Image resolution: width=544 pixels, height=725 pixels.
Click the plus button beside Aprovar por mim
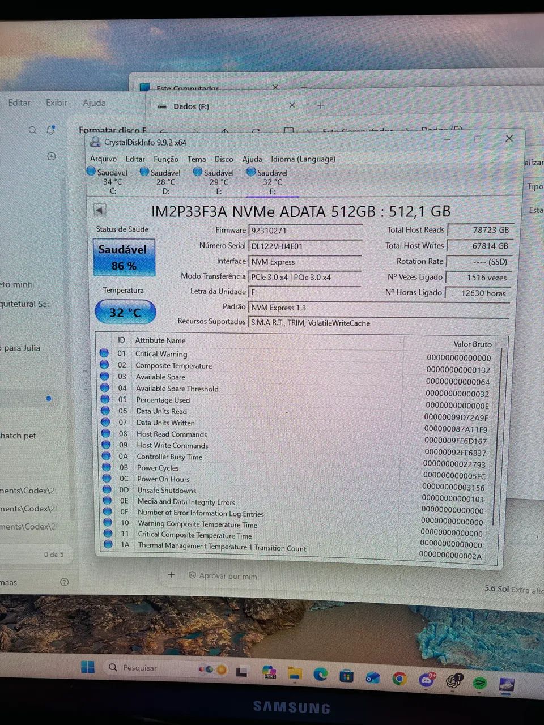point(171,574)
